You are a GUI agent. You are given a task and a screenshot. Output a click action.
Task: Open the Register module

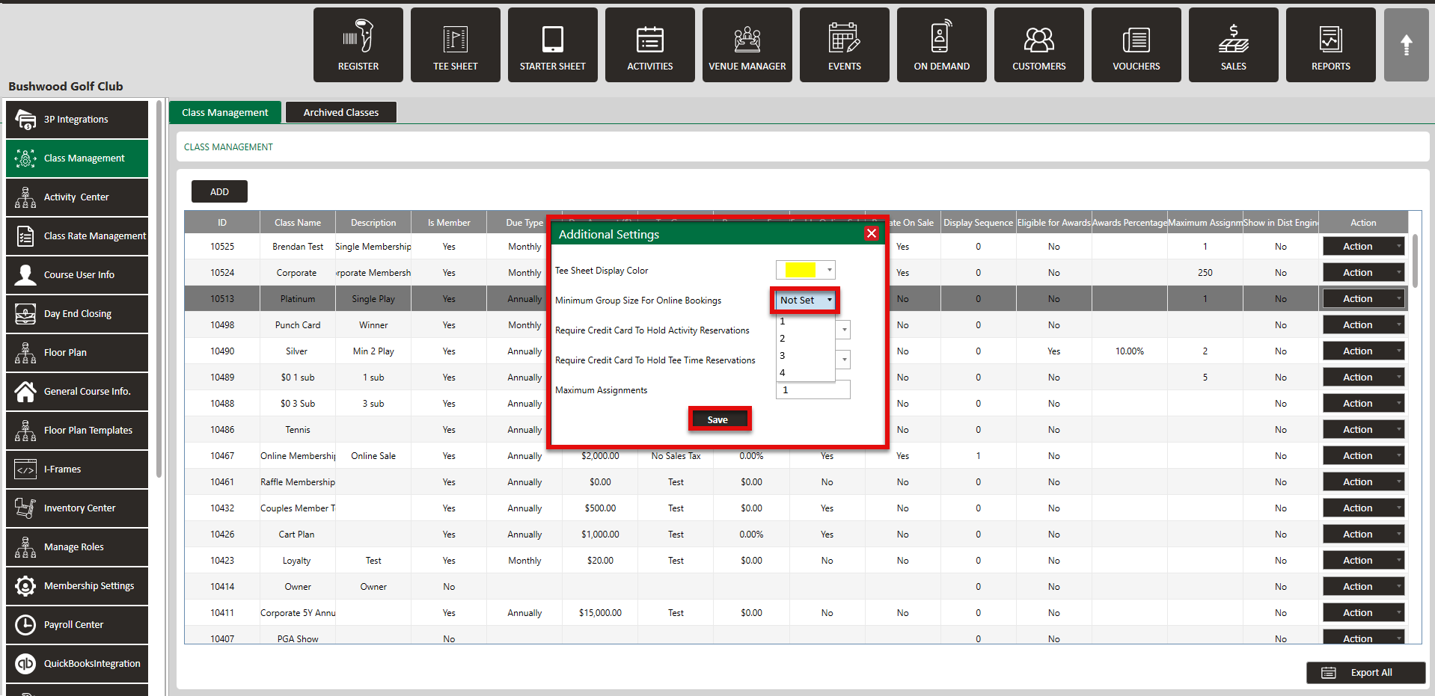pos(358,45)
